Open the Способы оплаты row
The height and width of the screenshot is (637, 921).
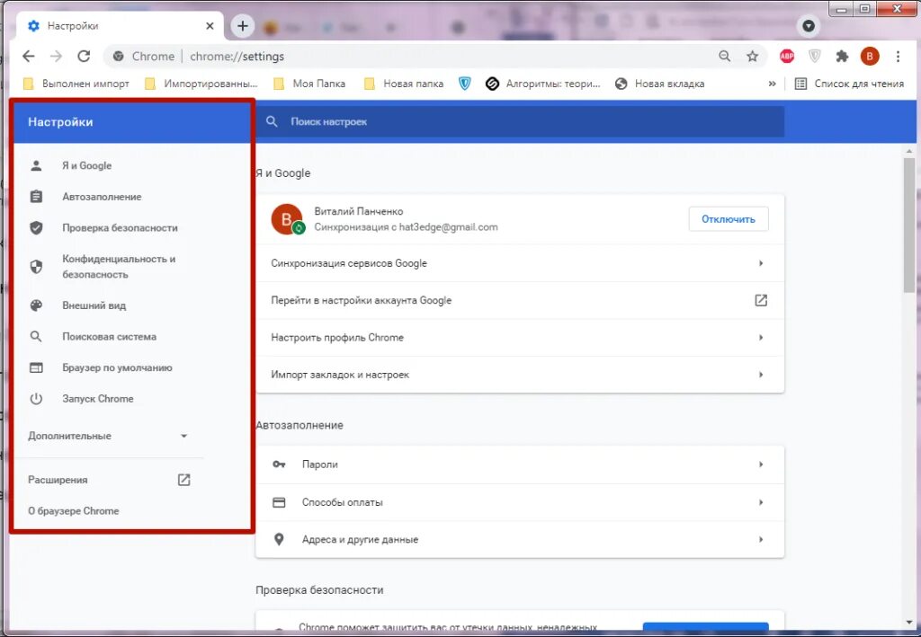tap(520, 502)
